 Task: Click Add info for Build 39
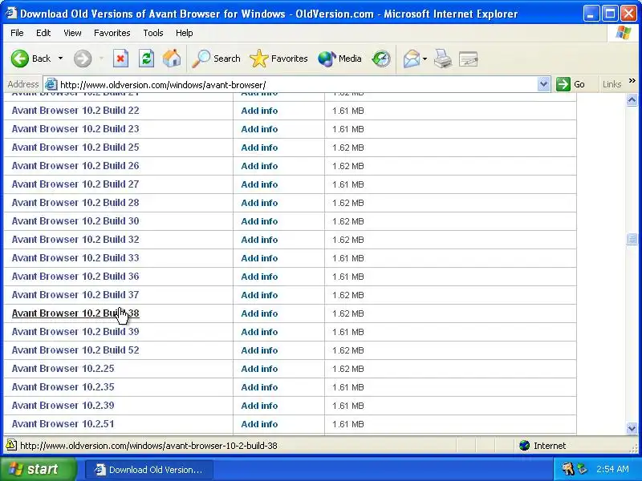[259, 332]
